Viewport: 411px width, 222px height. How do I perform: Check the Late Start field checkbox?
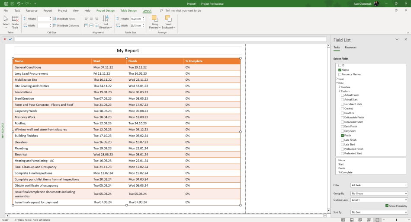point(342,145)
